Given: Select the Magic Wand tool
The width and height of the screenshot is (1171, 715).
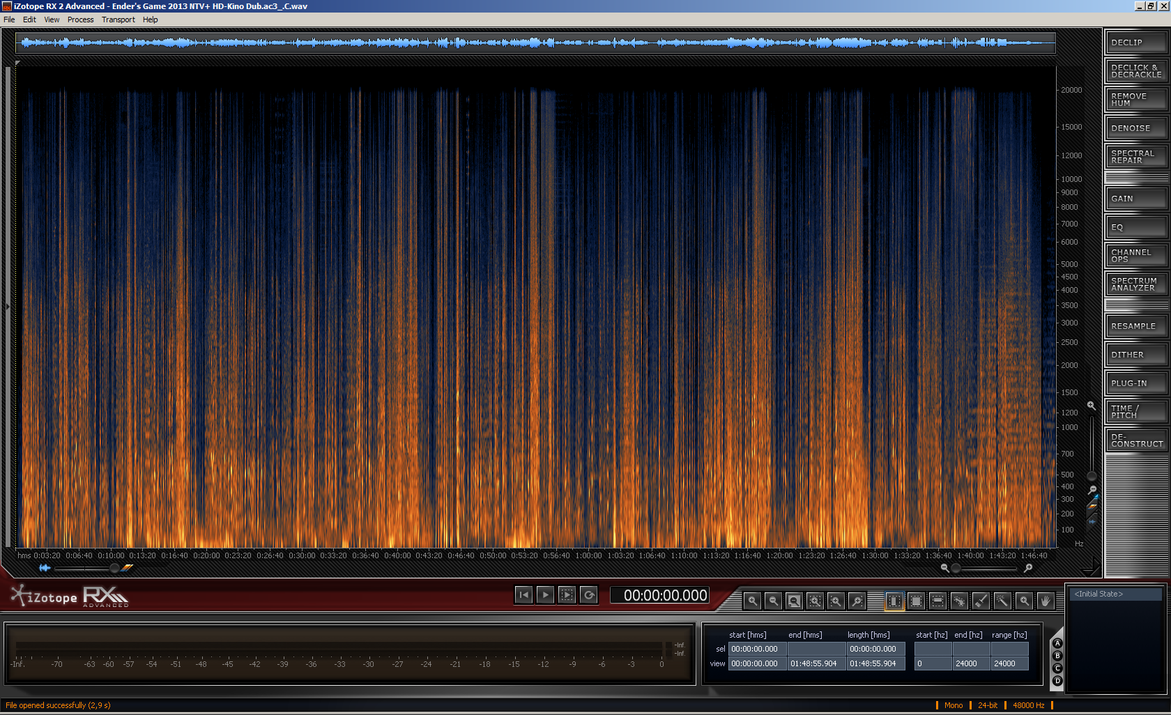Looking at the screenshot, I should tap(1002, 601).
